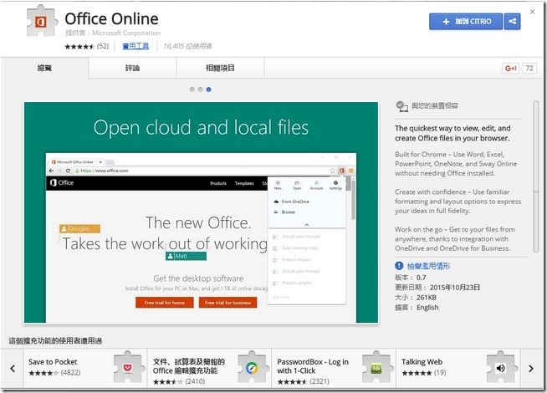Select From OneDrive in the popup

point(292,202)
